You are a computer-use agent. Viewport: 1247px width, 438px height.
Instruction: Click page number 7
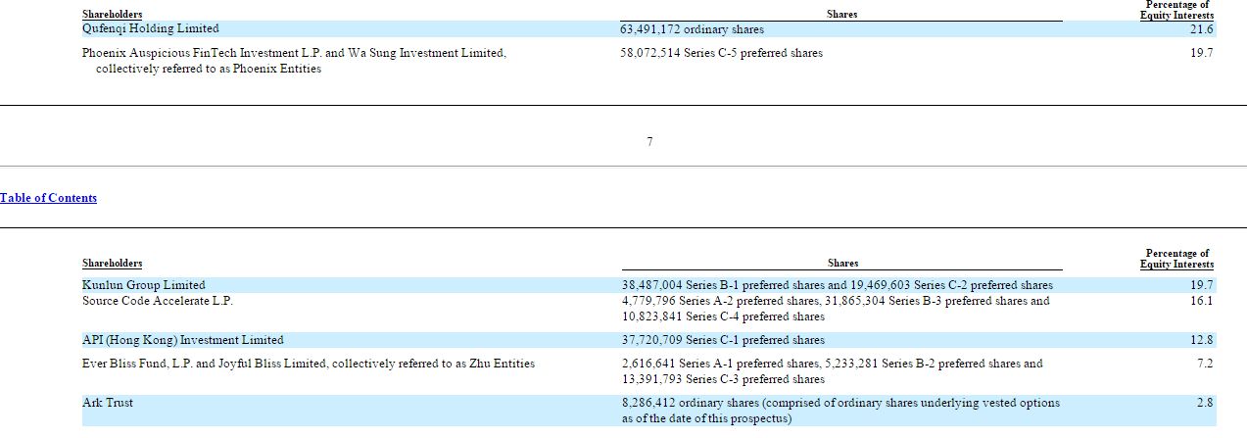(x=649, y=142)
